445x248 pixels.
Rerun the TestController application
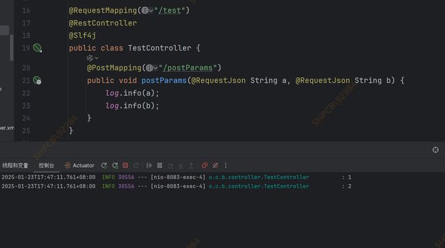click(x=104, y=165)
